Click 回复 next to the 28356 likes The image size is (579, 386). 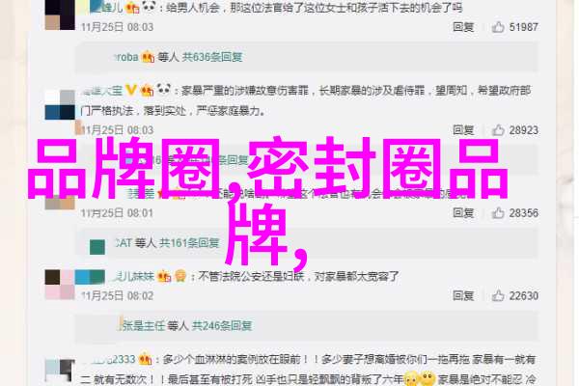click(463, 212)
